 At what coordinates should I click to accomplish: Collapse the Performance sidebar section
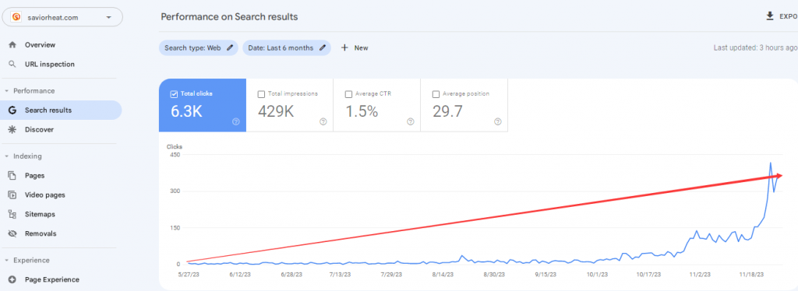click(6, 91)
